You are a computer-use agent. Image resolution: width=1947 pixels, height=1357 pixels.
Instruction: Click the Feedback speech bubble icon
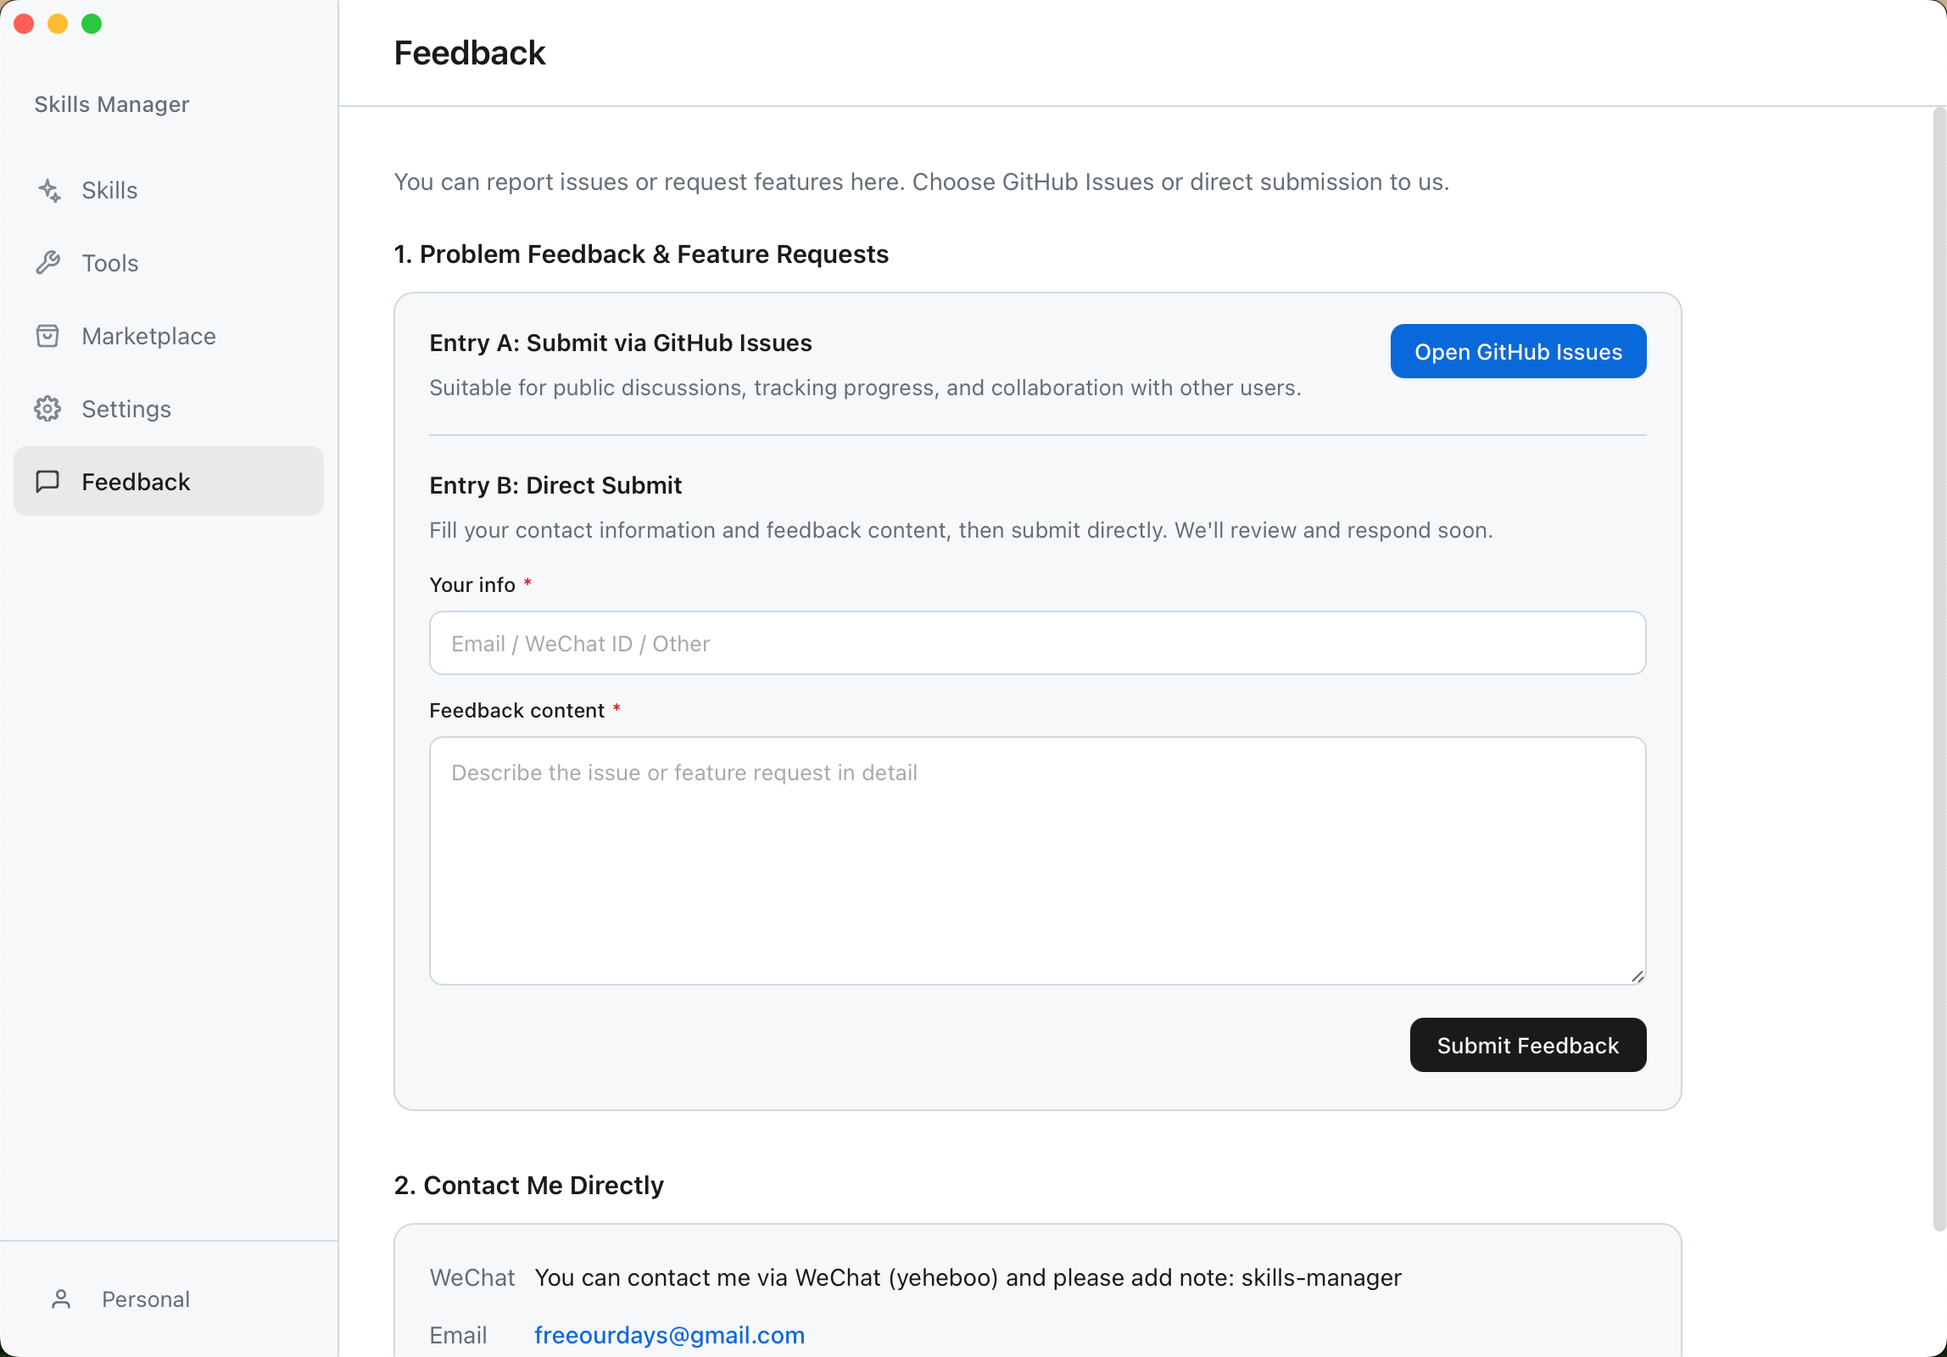point(47,482)
